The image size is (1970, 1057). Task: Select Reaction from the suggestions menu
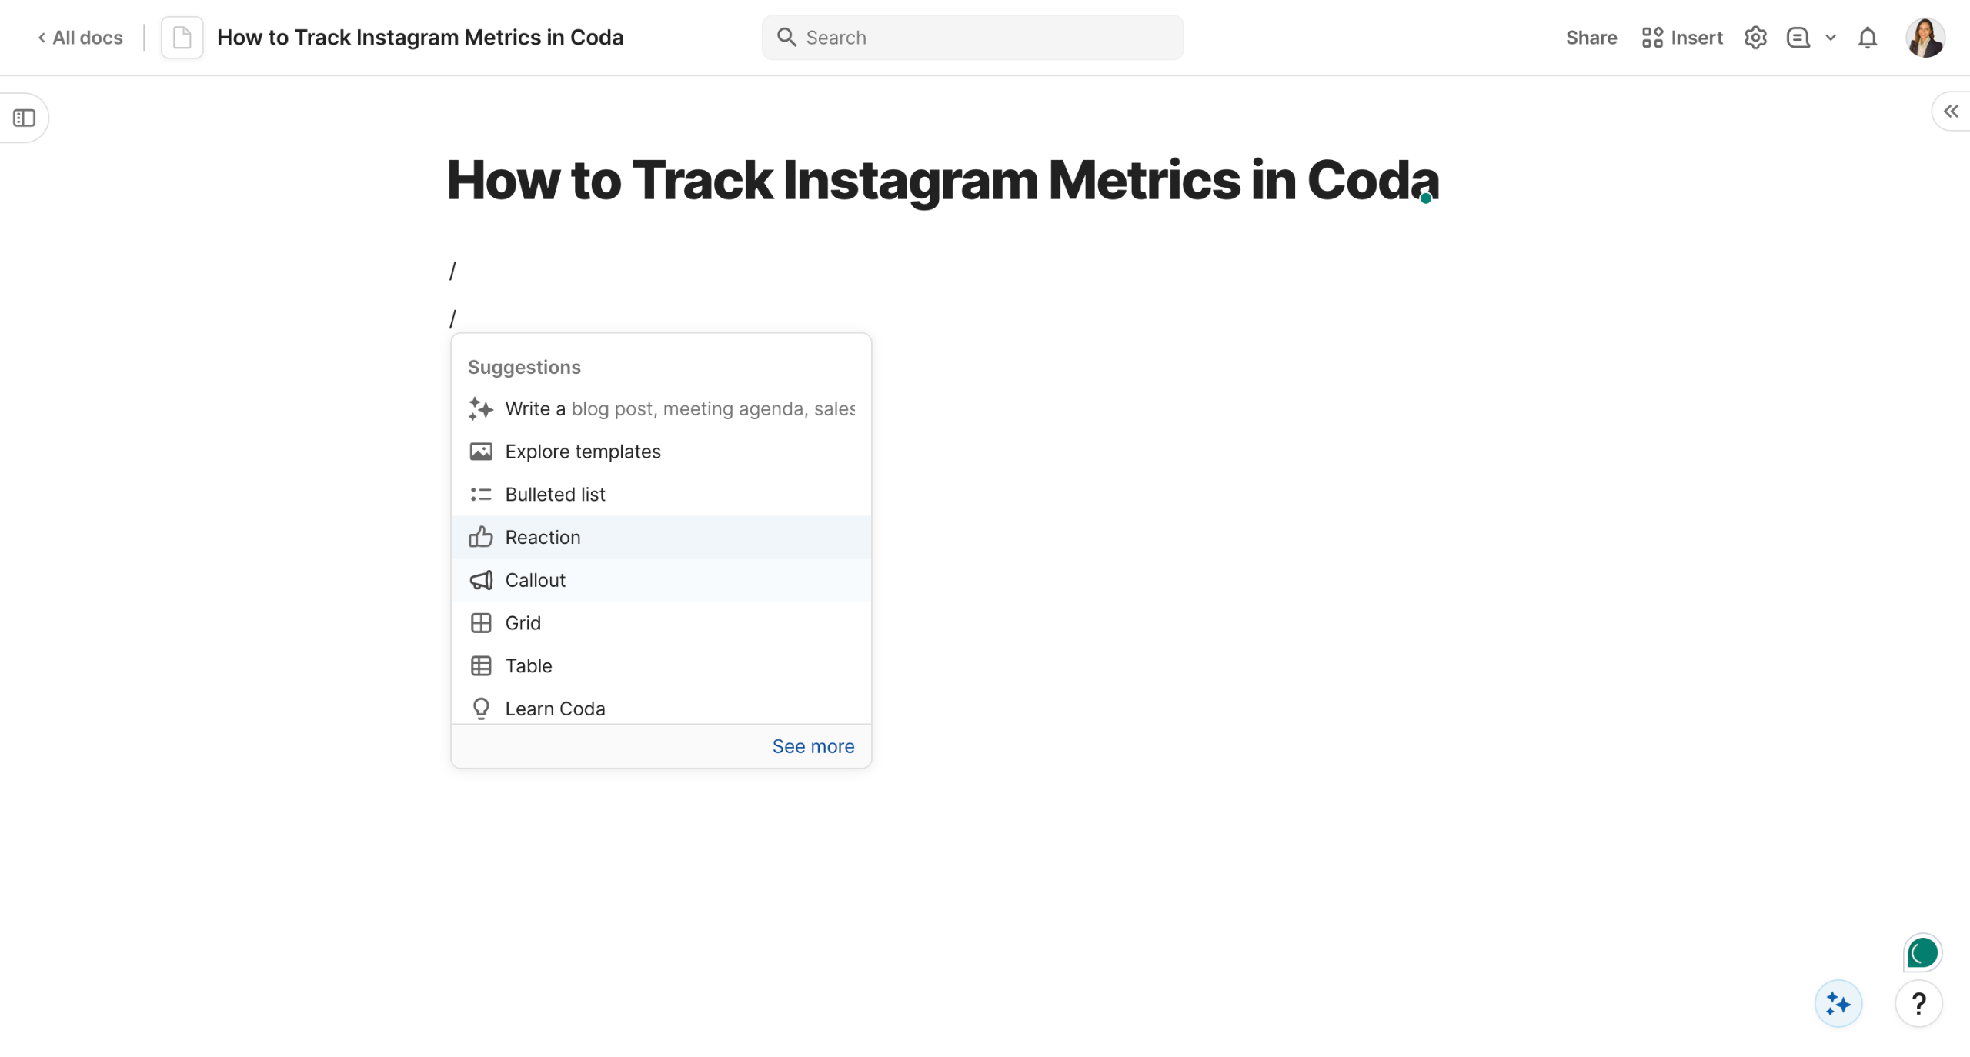point(543,537)
